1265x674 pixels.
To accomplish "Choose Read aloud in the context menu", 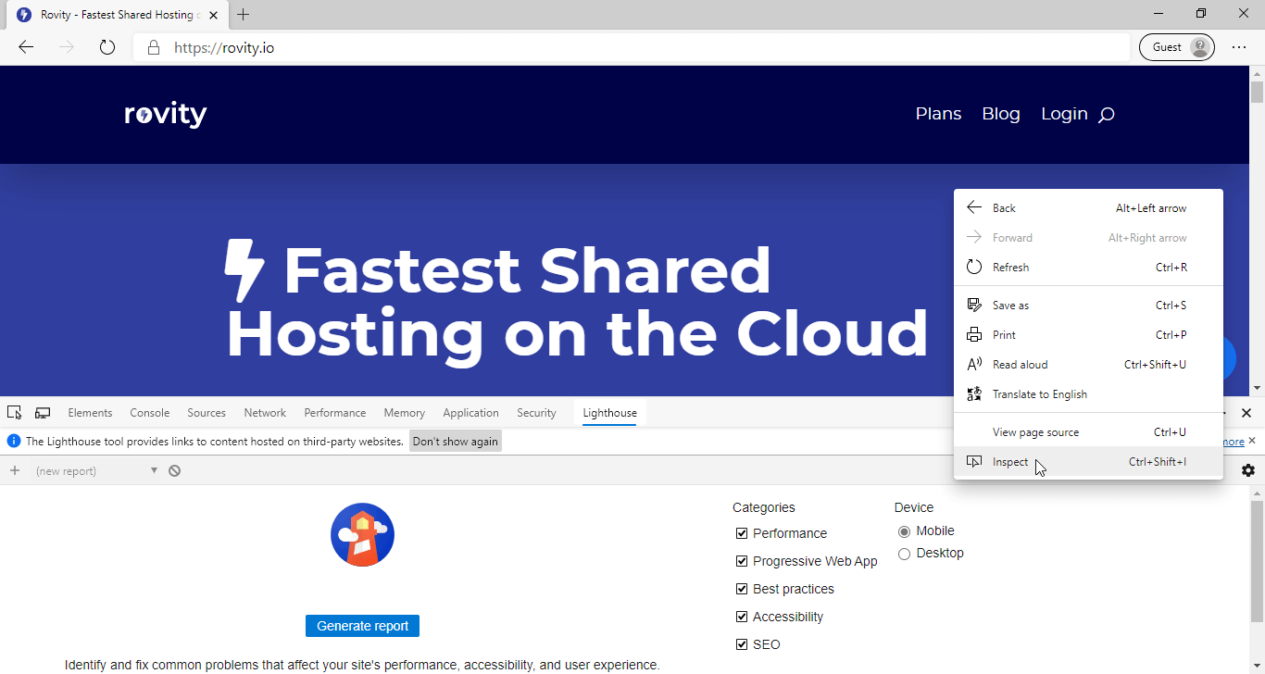I will point(1088,365).
